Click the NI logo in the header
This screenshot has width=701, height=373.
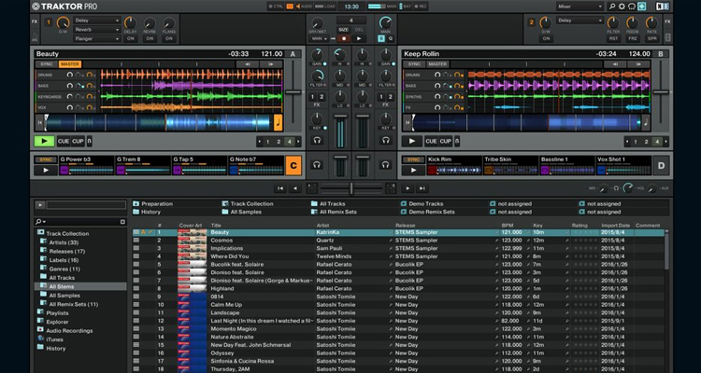coord(663,7)
